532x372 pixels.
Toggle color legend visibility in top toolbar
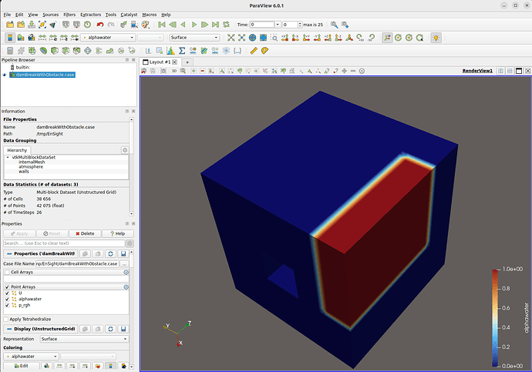tap(10, 38)
